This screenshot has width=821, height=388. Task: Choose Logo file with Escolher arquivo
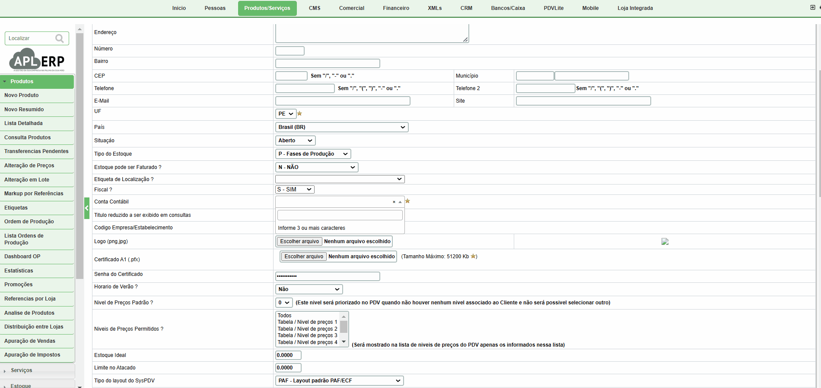(299, 241)
